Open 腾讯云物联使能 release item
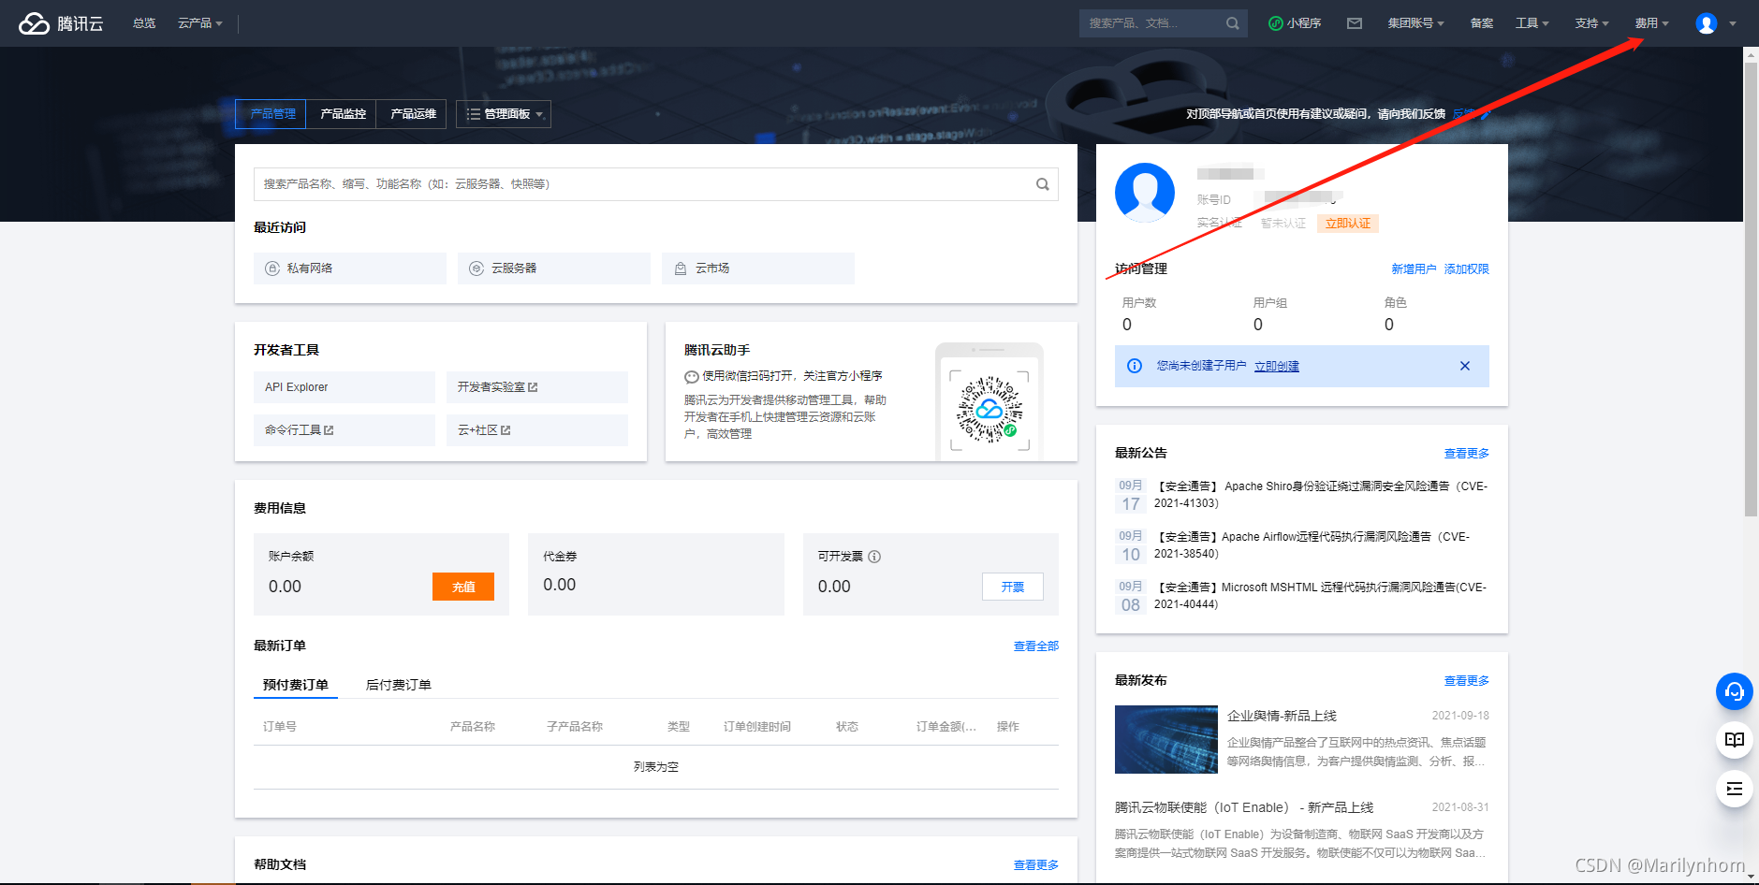Screen dimensions: 1759x885 click(x=1244, y=807)
